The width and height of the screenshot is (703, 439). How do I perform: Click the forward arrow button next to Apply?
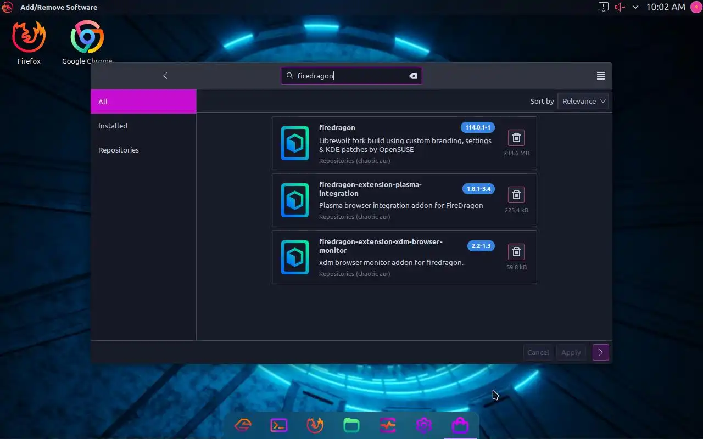tap(601, 352)
